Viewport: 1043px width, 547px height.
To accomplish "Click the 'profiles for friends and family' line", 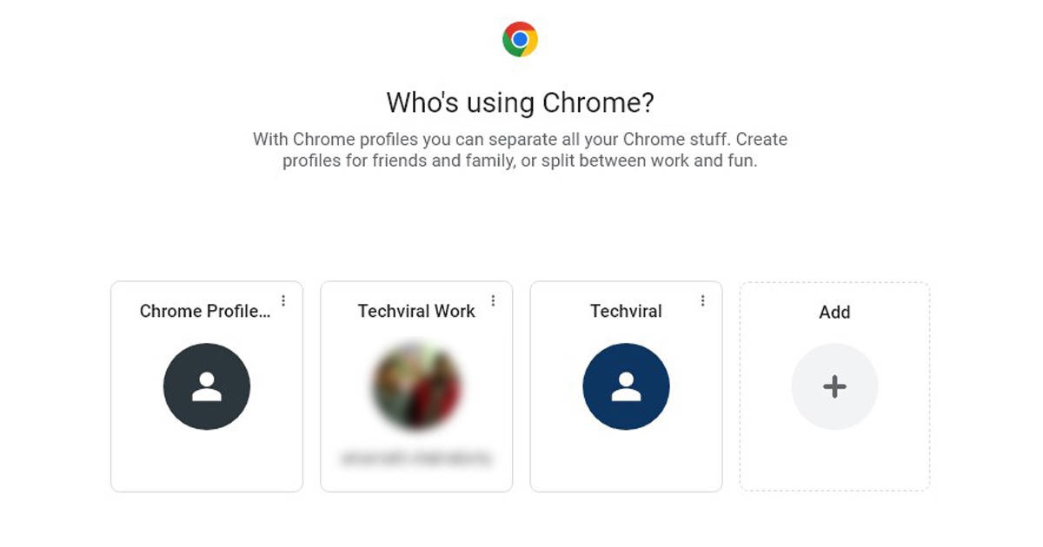I will [520, 161].
